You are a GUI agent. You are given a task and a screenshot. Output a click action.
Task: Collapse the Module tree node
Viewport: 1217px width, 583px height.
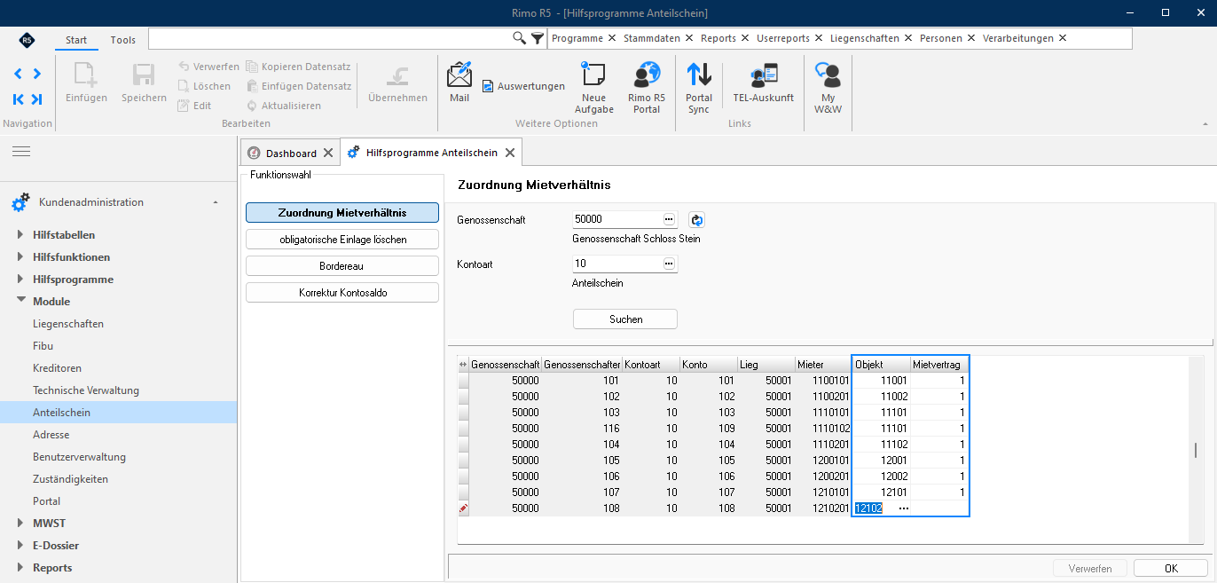click(x=20, y=302)
